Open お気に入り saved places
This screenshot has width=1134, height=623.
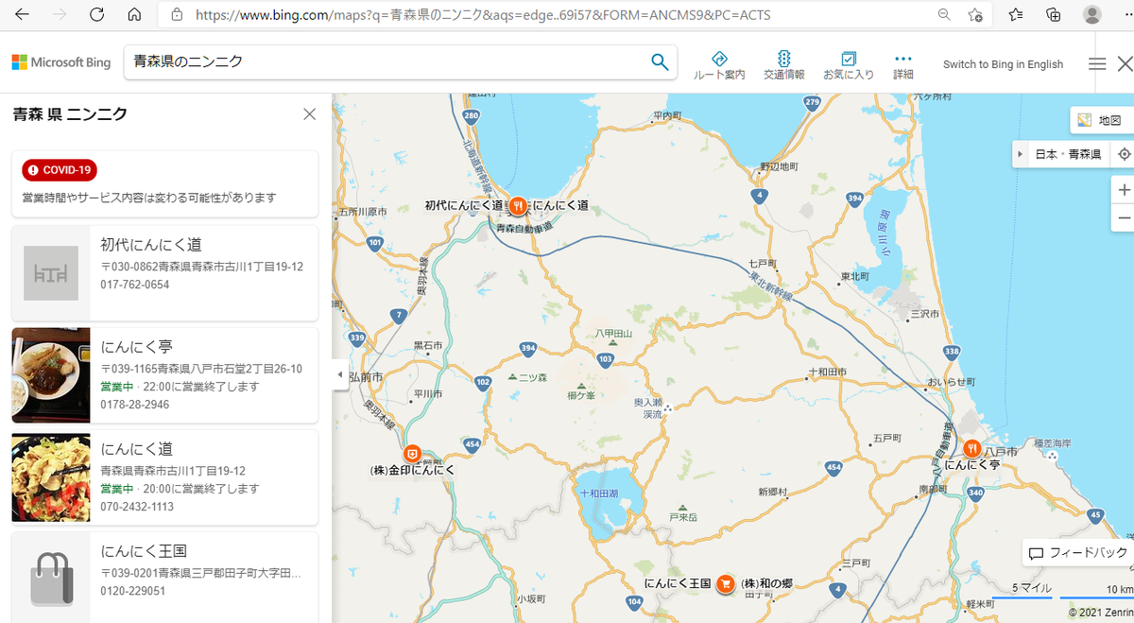[x=849, y=65]
